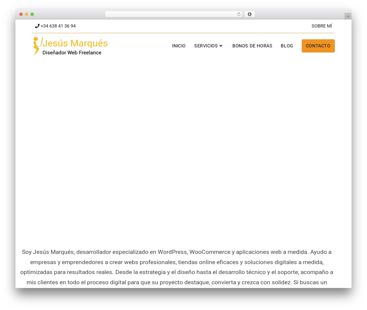367x310 pixels.
Task: Open the Bonos de Horas page
Action: 252,46
